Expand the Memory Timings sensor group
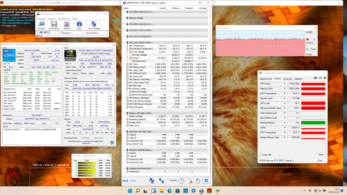Image resolution: width=347 pixels, height=195 pixels. (124, 18)
